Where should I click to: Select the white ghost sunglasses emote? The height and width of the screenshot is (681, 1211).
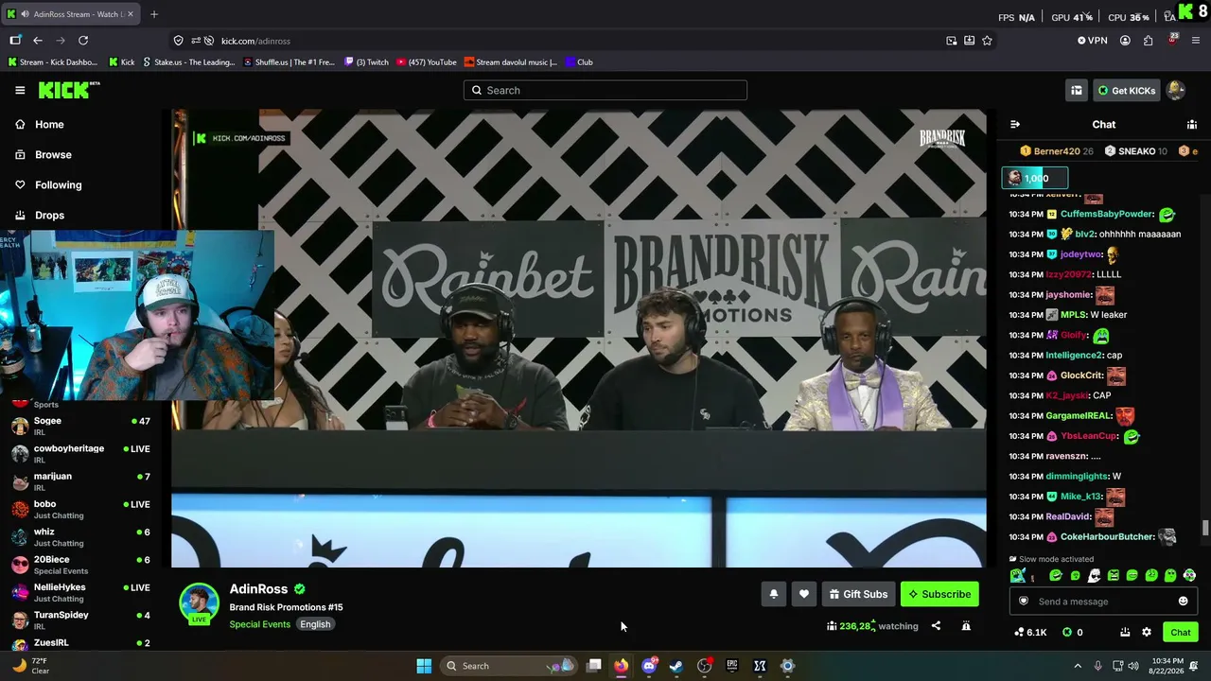(1095, 575)
